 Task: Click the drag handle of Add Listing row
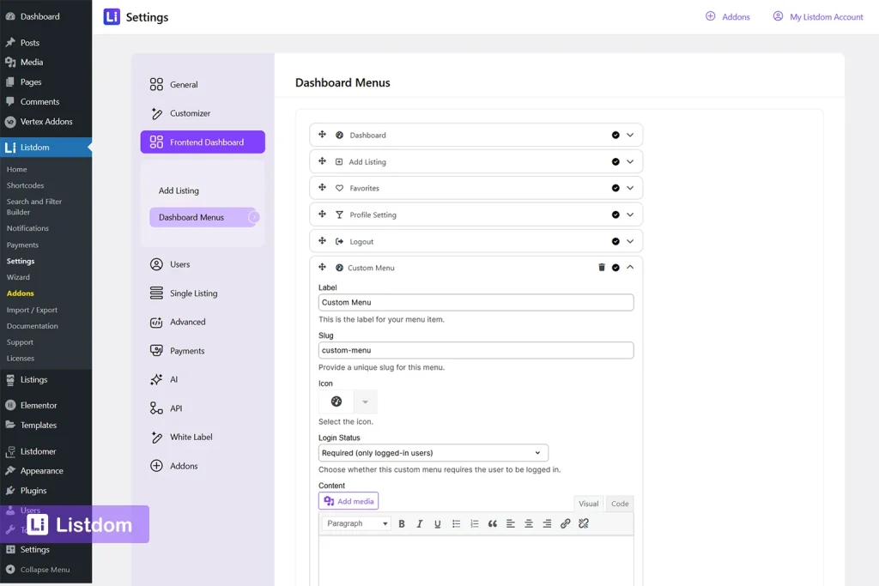323,161
